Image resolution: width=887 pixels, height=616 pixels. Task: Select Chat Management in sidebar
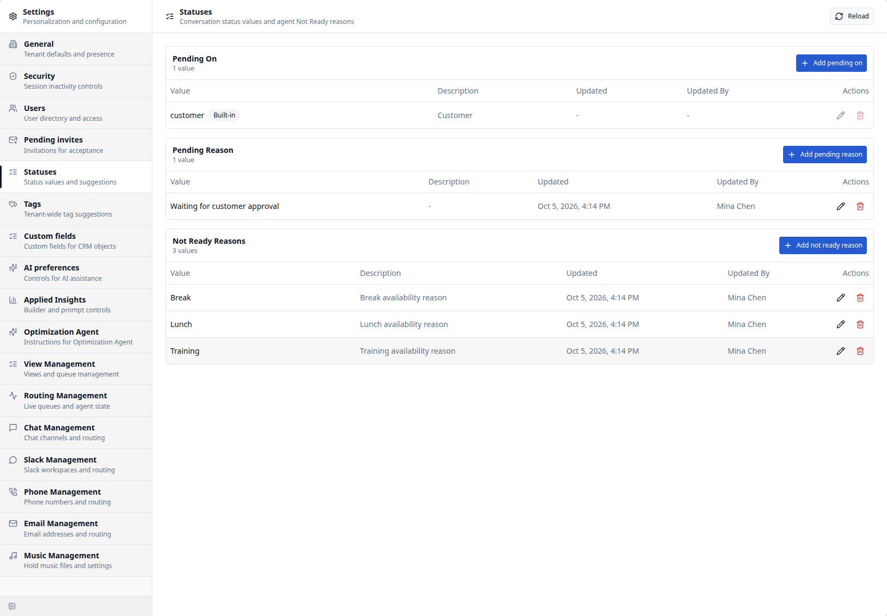click(76, 433)
